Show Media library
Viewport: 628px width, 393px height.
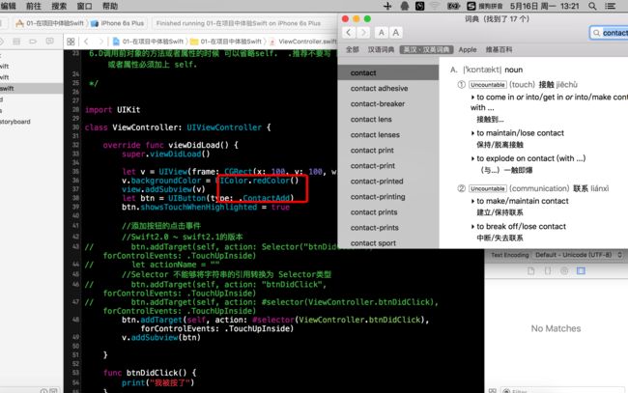pos(581,271)
